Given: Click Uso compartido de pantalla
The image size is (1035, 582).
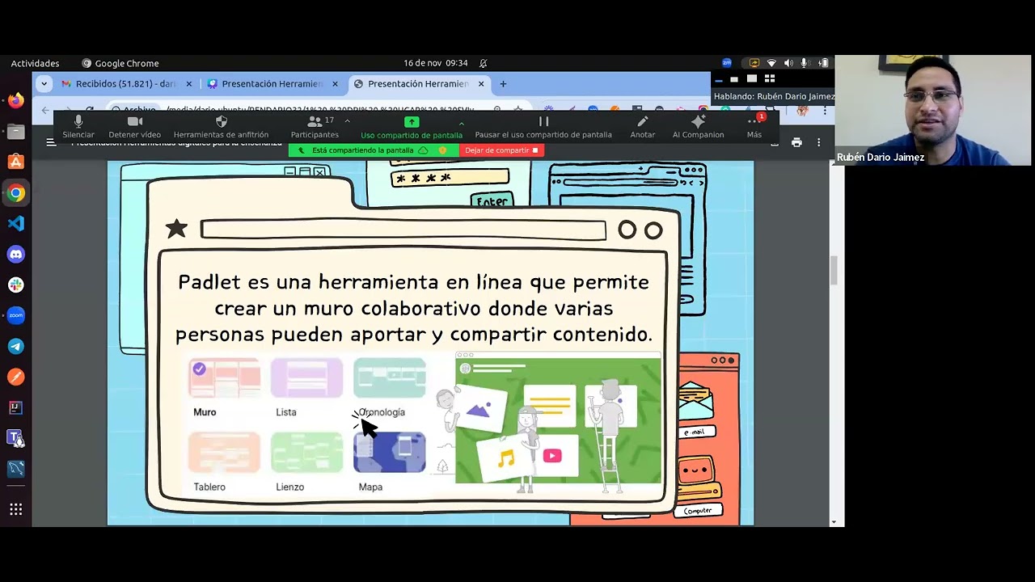Looking at the screenshot, I should tap(412, 127).
